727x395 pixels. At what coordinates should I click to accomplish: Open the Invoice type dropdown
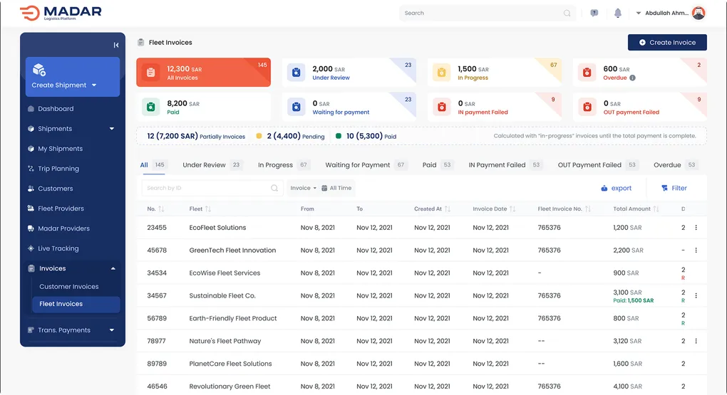pyautogui.click(x=303, y=188)
